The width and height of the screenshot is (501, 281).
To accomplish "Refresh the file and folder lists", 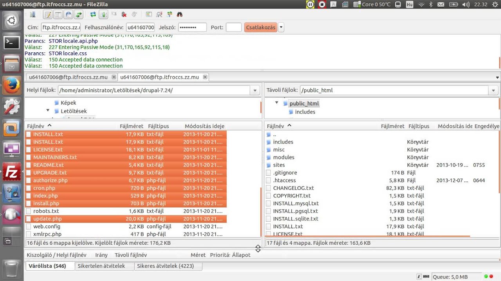I will coord(93,14).
